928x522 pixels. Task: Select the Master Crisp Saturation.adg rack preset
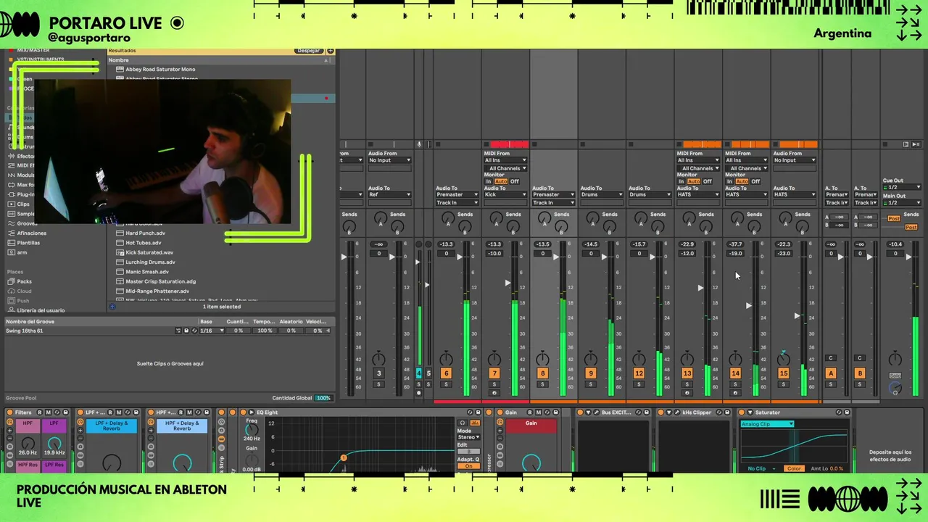160,281
